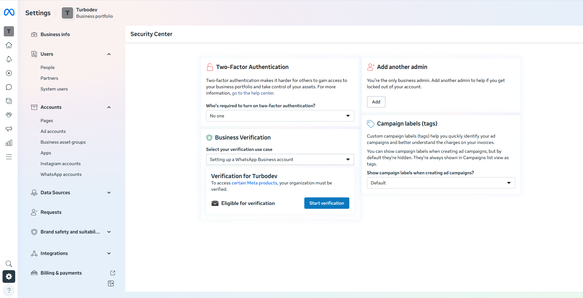Viewport: 583px width, 298px height.
Task: Open the compass Ads Manager icon
Action: coord(9,73)
